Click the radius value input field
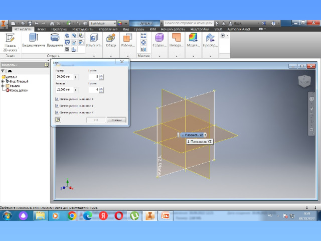321x241 pixels. 64,77
